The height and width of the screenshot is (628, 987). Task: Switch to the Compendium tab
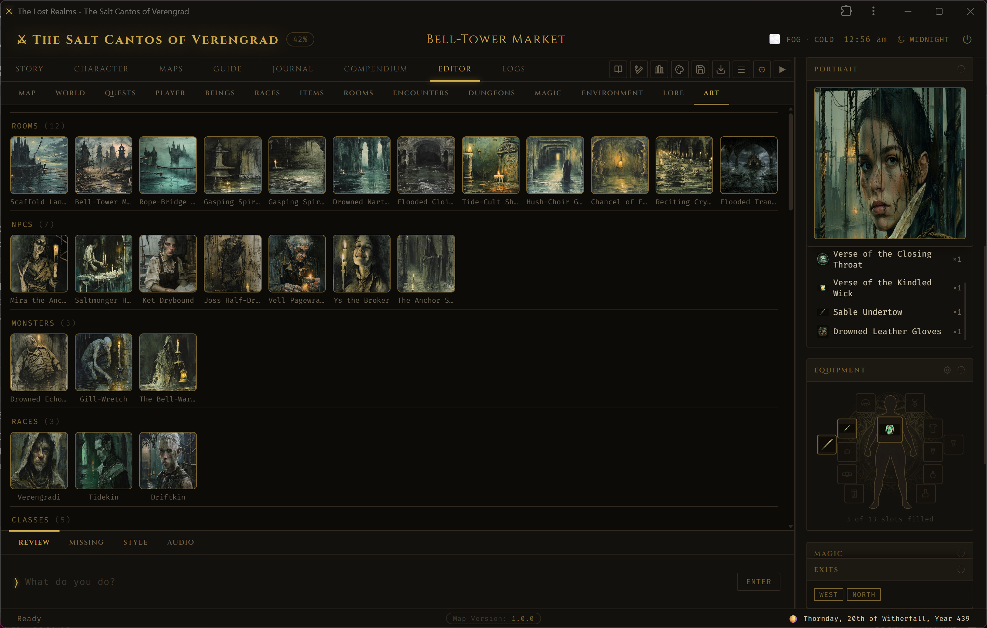pyautogui.click(x=376, y=69)
